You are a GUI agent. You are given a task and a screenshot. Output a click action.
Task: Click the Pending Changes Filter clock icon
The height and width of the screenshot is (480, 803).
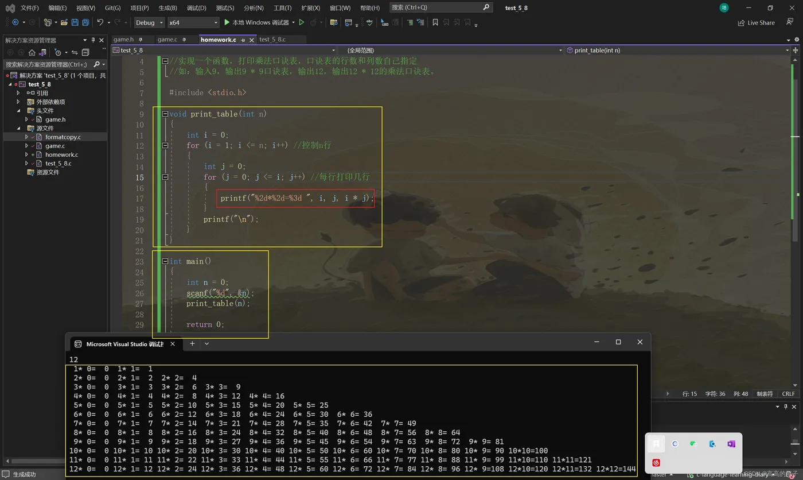point(58,52)
